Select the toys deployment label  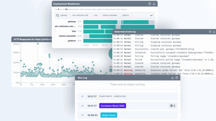tap(74, 31)
